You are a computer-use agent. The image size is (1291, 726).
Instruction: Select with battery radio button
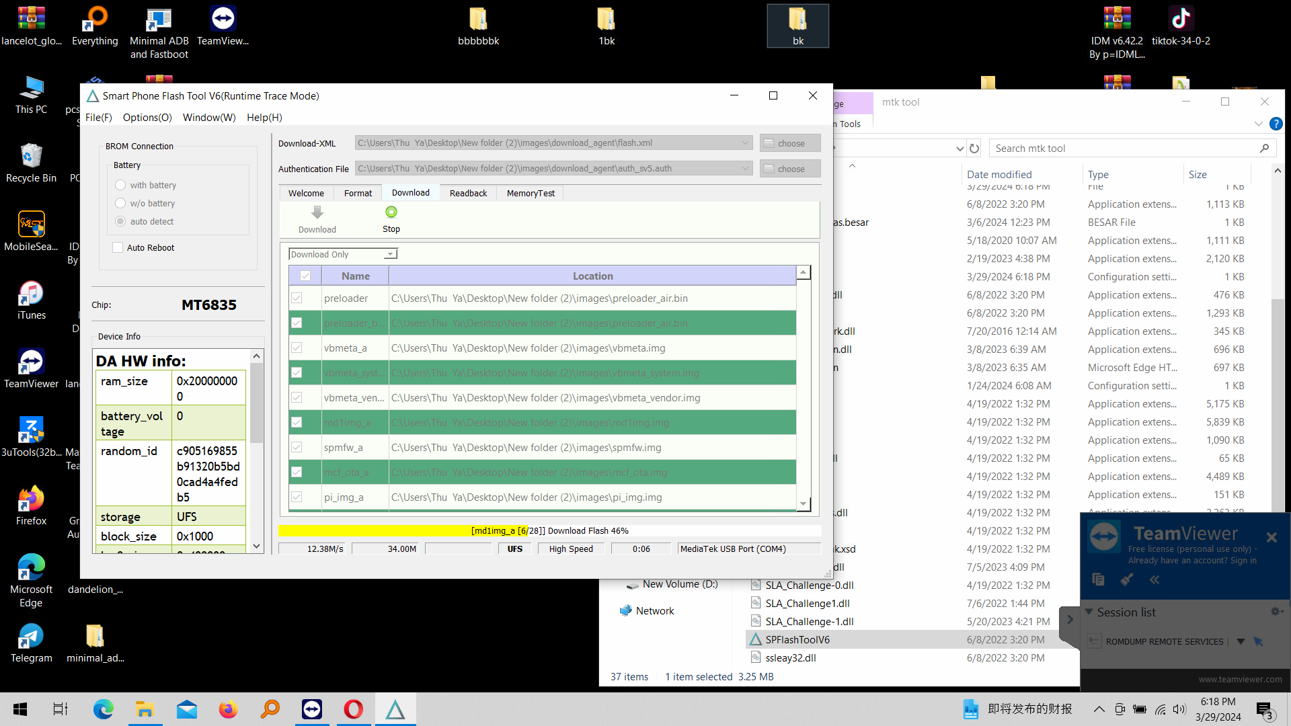pos(120,184)
